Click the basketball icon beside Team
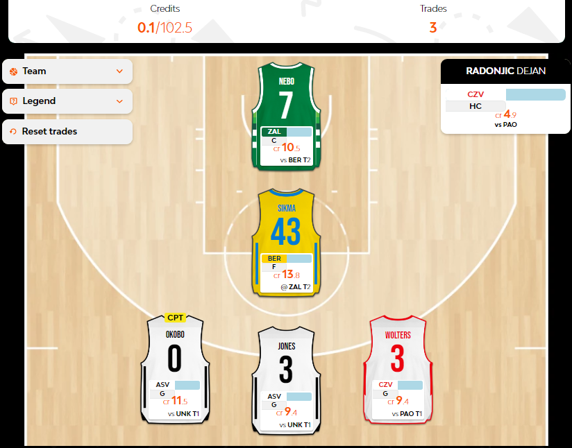572x448 pixels. coord(13,71)
